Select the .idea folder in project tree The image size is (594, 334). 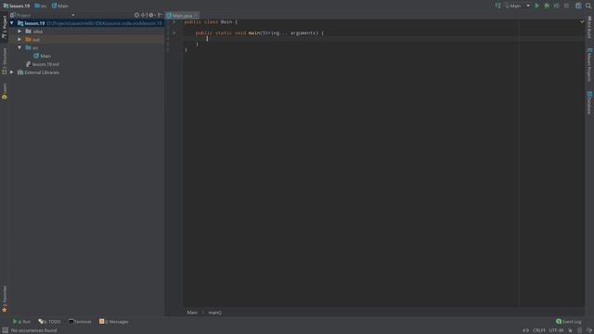tap(33, 32)
